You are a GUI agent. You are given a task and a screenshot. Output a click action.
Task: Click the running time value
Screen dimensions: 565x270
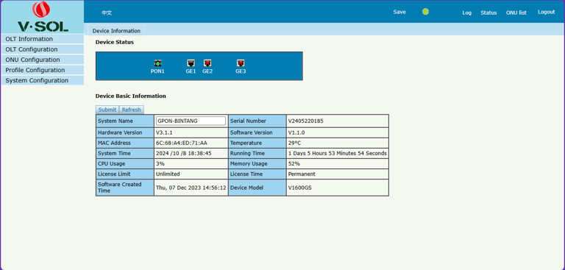tap(338, 153)
